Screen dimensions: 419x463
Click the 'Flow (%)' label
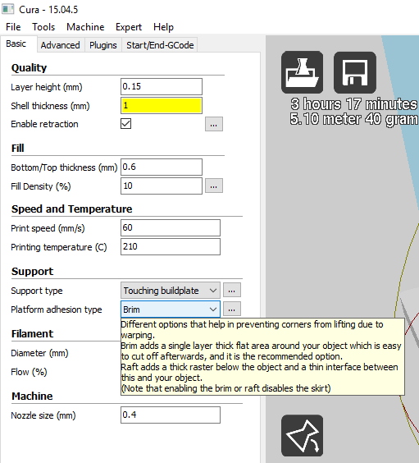tap(29, 372)
